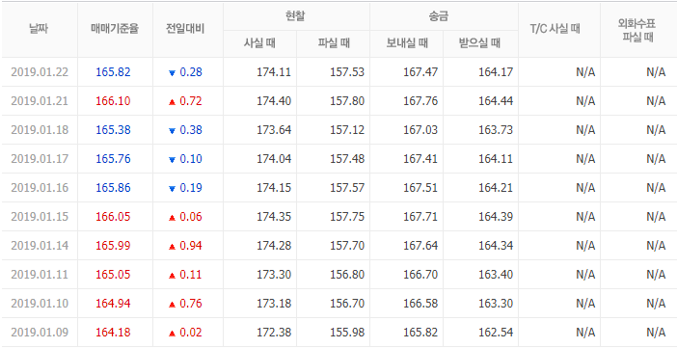Click the remittance receiving rate 162.54
The width and height of the screenshot is (677, 348).
[496, 333]
